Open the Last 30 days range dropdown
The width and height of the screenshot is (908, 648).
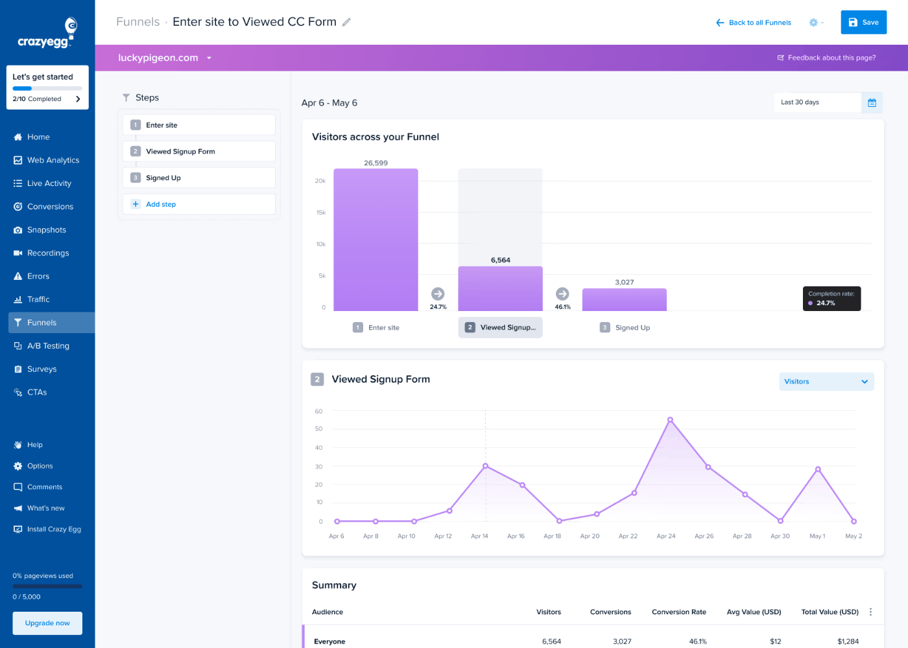(817, 102)
